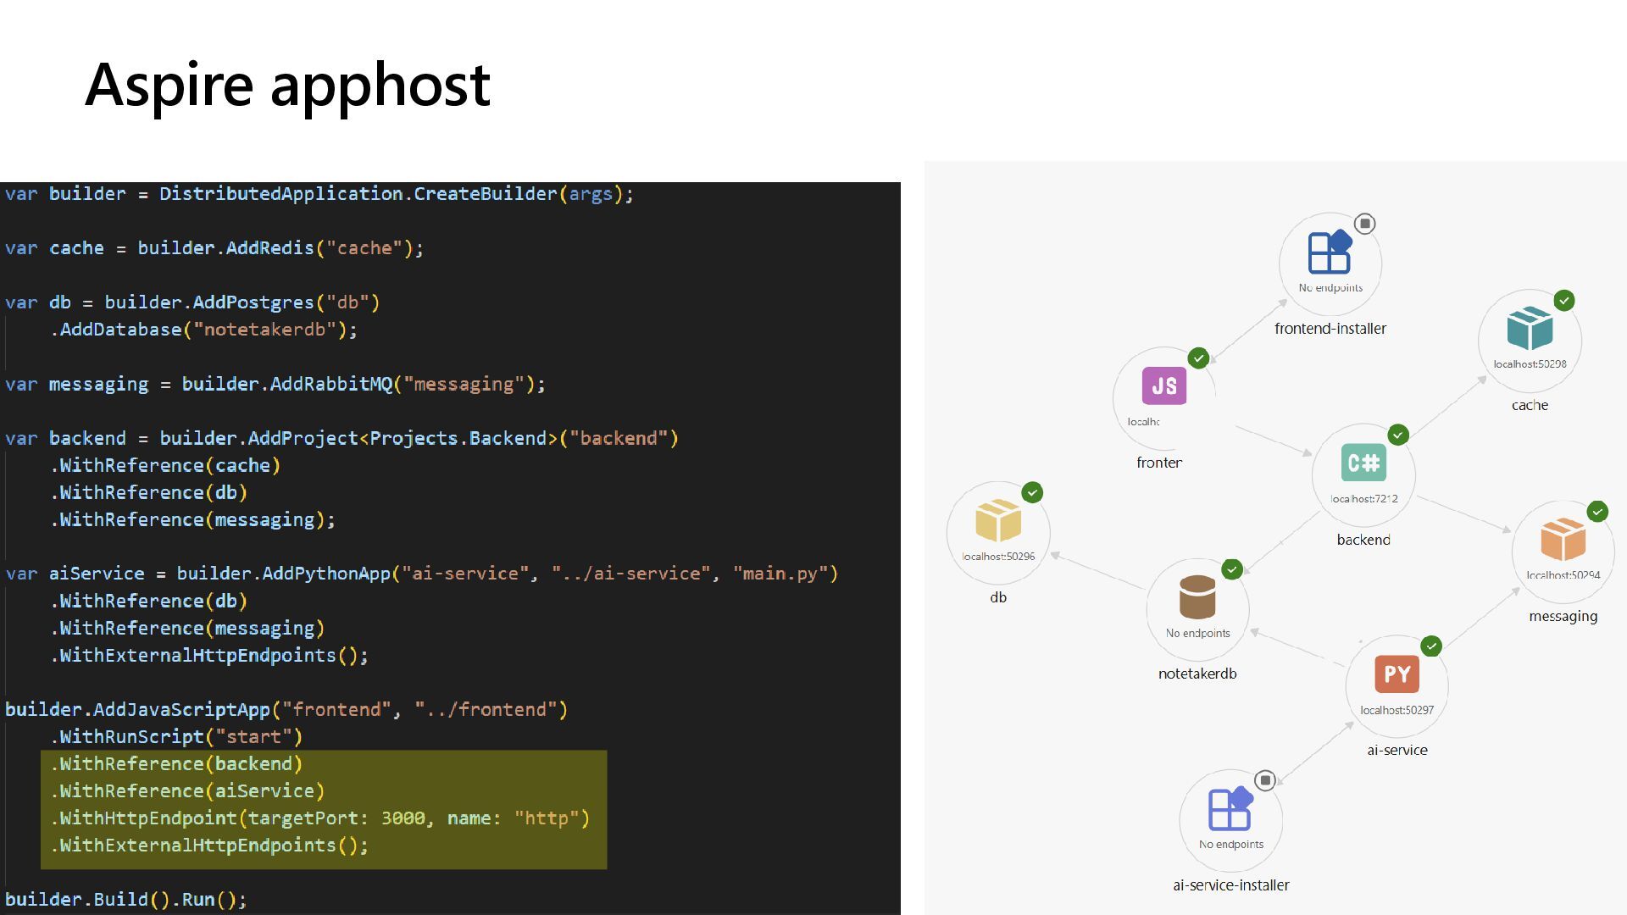This screenshot has width=1627, height=915.
Task: Select the teal cache container icon
Action: 1530,329
